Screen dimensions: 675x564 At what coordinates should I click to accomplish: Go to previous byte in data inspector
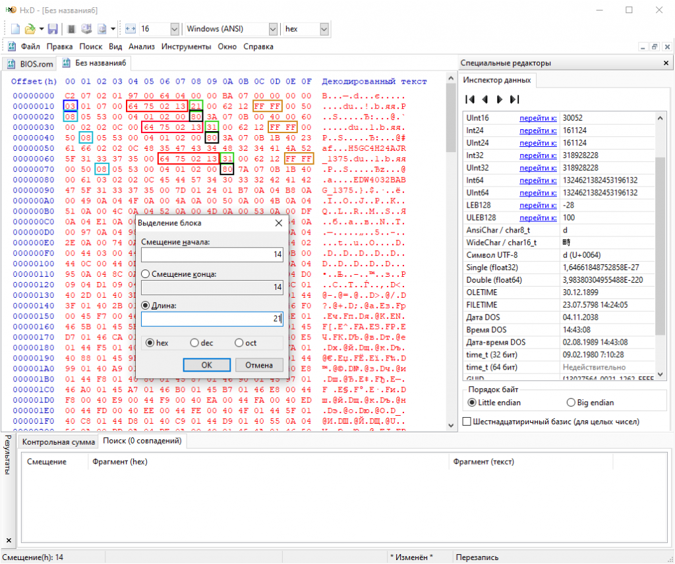[x=484, y=99]
